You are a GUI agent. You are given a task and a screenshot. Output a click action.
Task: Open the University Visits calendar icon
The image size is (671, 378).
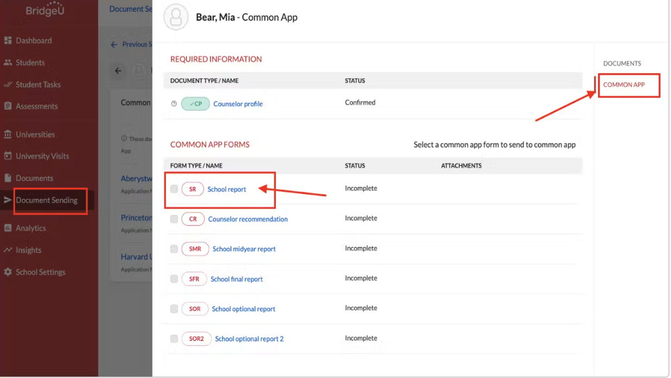coord(8,156)
